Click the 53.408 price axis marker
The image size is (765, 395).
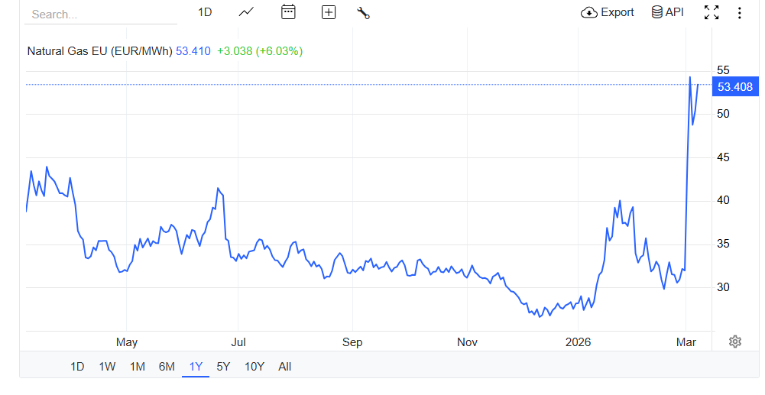tap(735, 87)
